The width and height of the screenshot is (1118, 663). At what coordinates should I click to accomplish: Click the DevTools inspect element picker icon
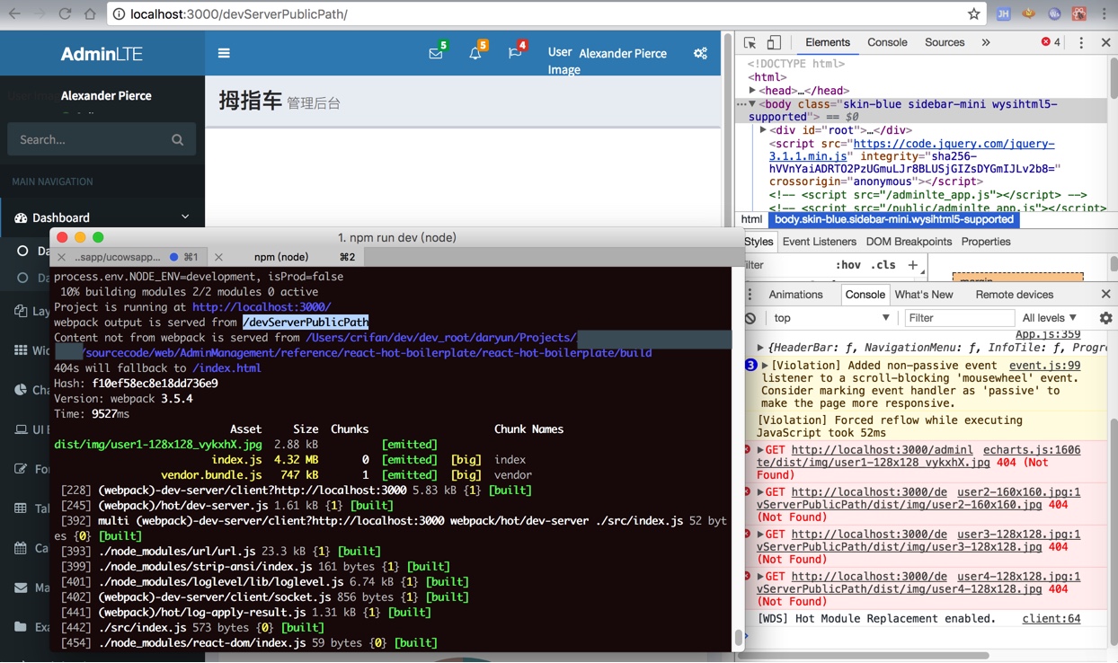750,42
